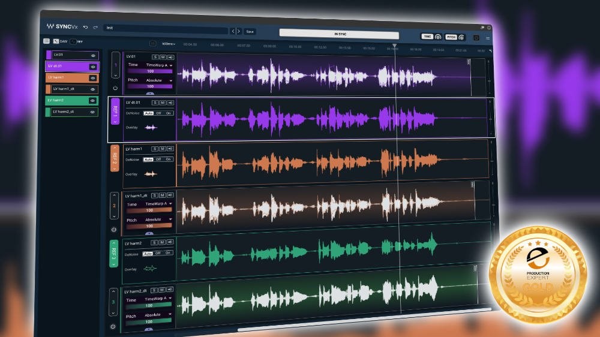
Task: Hide LV harm1 using its eye icon
Action: click(92, 78)
